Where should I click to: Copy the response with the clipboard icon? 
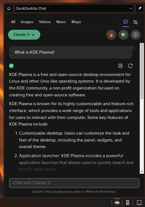click(x=120, y=66)
